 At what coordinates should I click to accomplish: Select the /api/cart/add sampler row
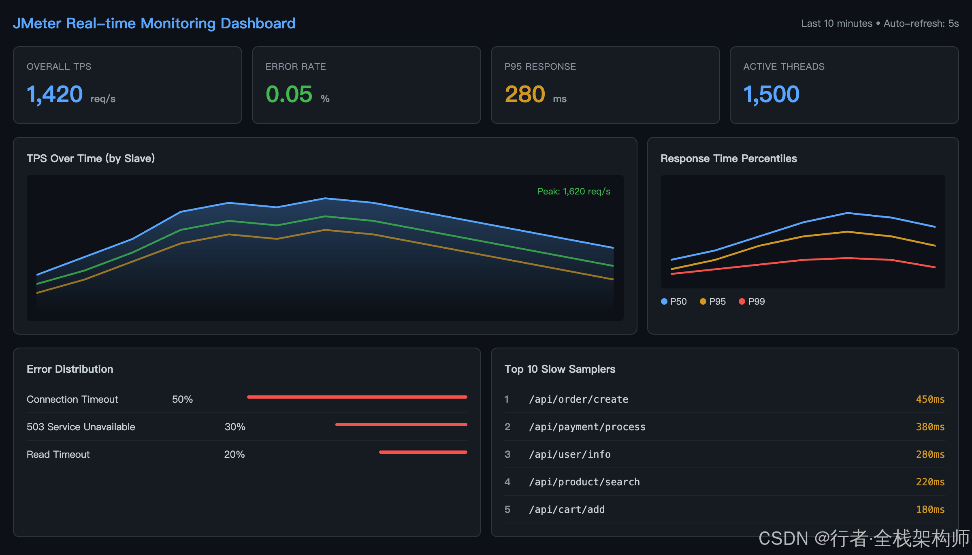pos(725,510)
